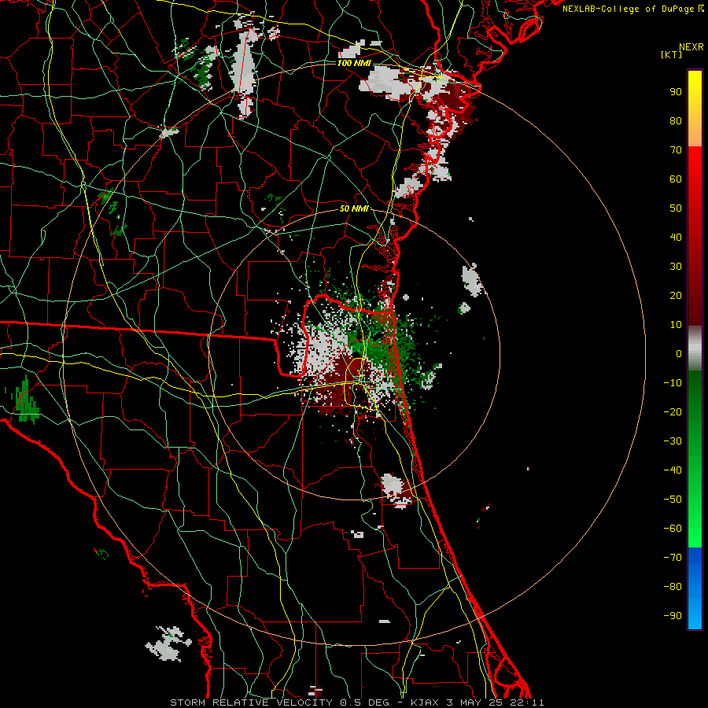
Task: Click the 100 NMI range ring label
Action: click(x=354, y=63)
